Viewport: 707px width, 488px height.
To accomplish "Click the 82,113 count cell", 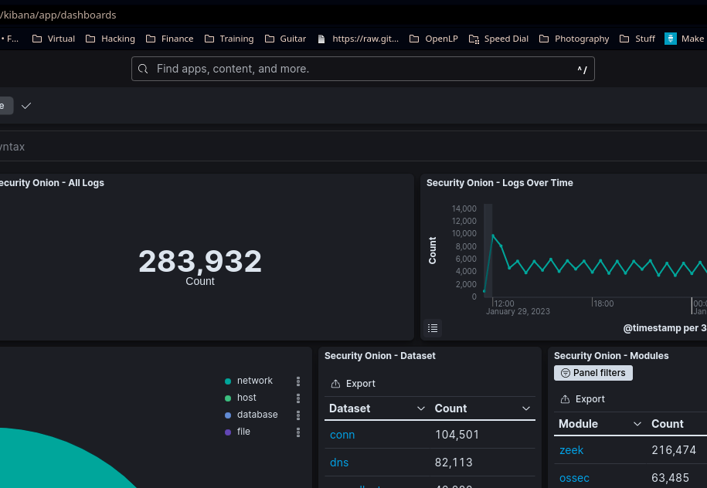I will click(x=454, y=463).
